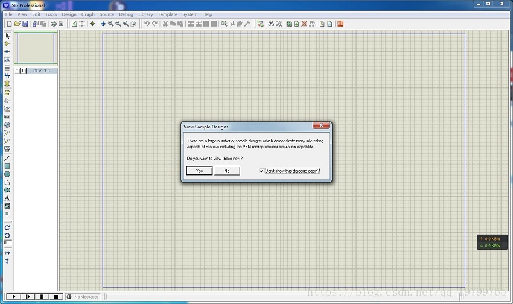Select the Buses Mode tool

[x=7, y=75]
